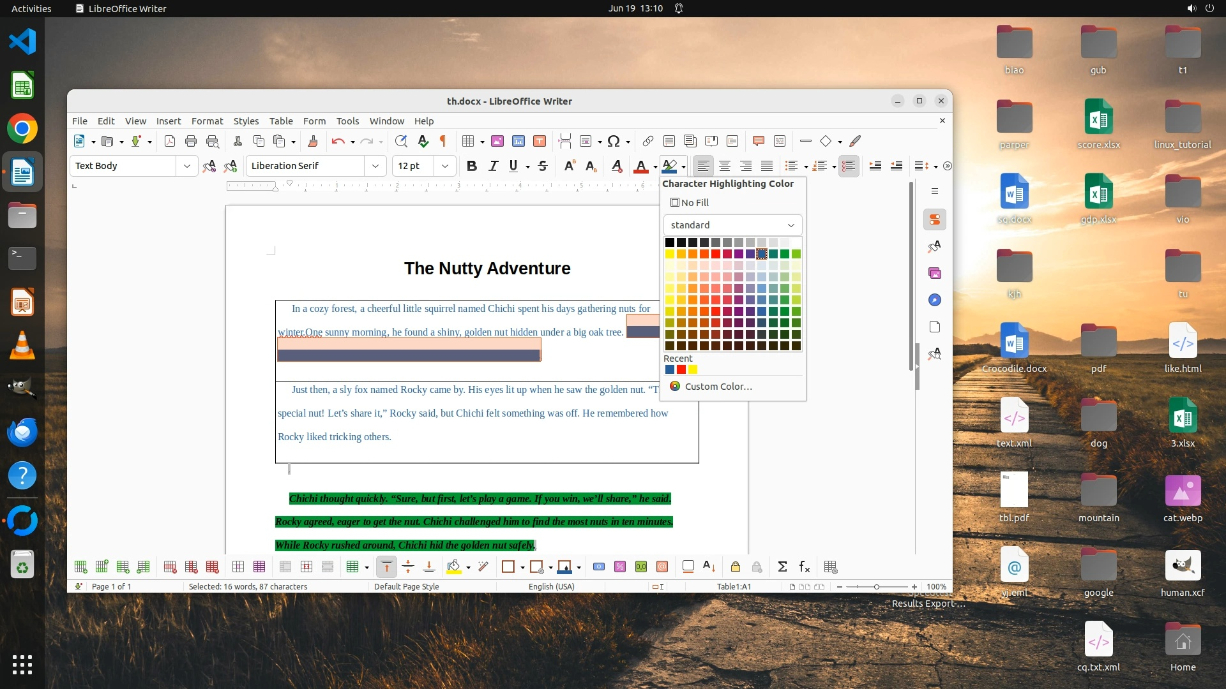This screenshot has height=689, width=1226.
Task: Open the sidebar Properties panel icon
Action: (935, 219)
